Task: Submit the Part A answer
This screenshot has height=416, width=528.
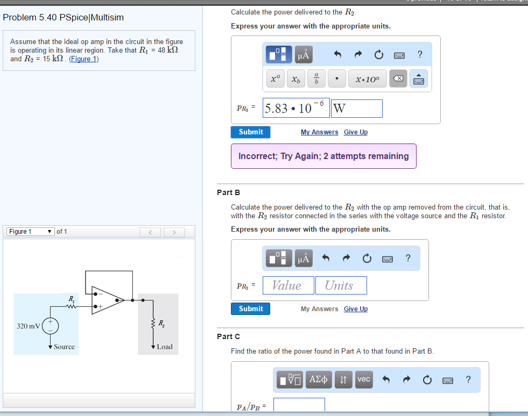Action: pos(250,132)
